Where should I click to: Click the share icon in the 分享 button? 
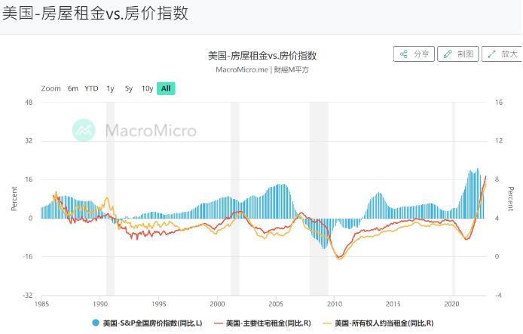(404, 54)
